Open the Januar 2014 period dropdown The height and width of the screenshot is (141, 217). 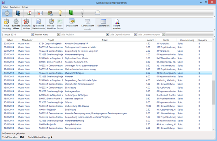(x=32, y=34)
